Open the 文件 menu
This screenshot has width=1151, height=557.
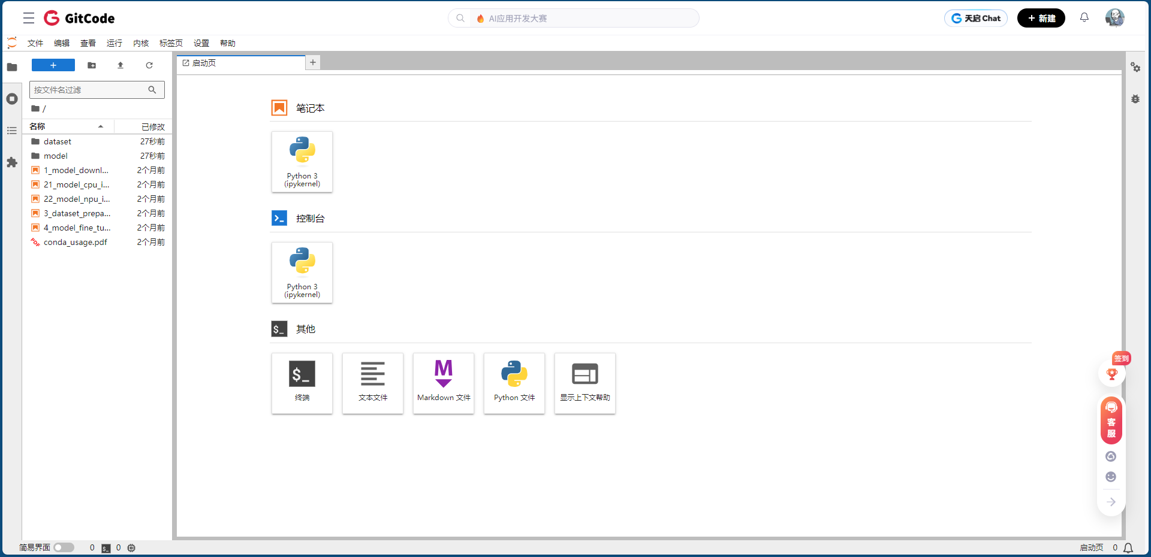35,43
